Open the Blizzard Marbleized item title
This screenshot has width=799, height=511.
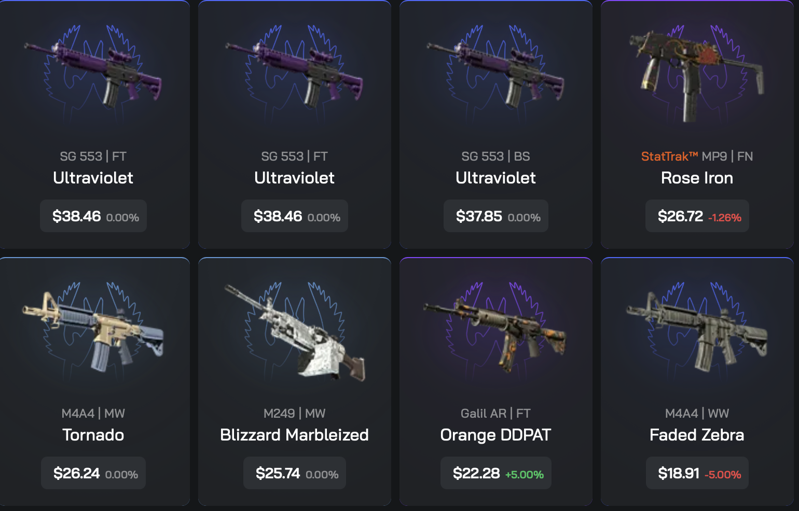pyautogui.click(x=294, y=435)
